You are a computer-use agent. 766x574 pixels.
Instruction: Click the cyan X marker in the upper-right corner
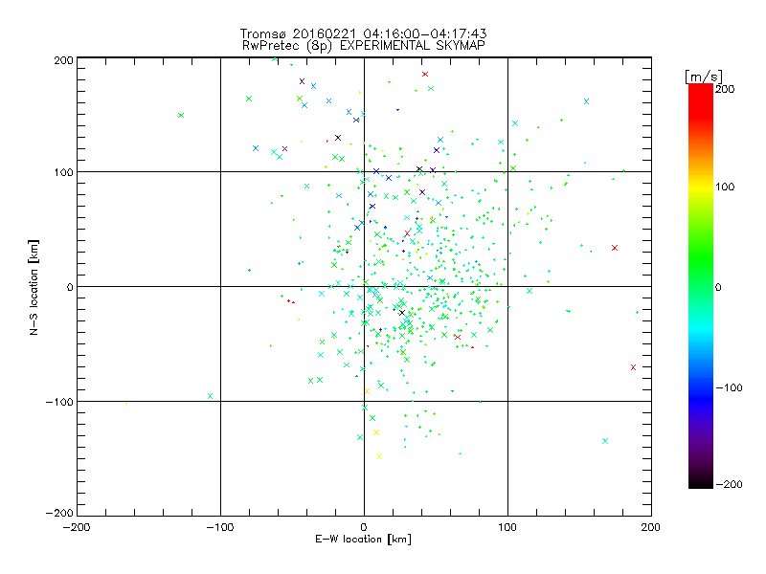click(586, 101)
